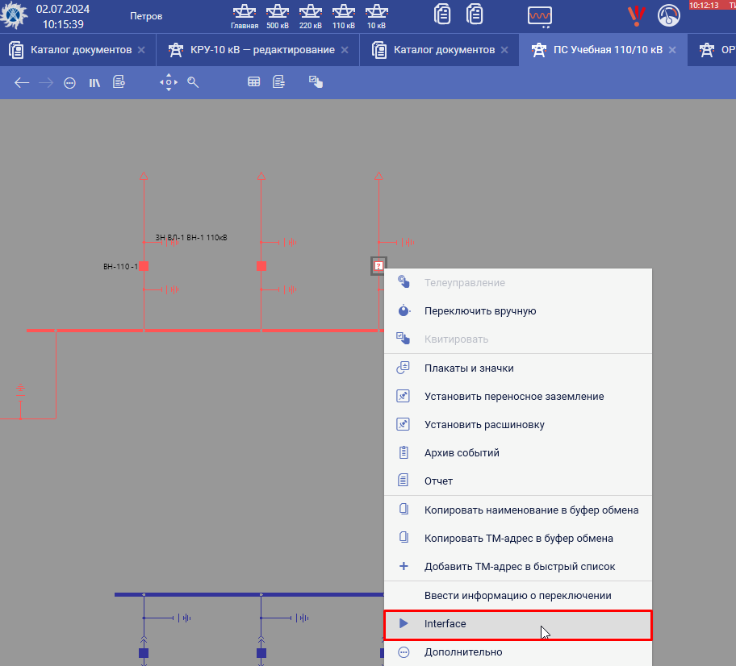Click the ВН-110-1 red breaker symbol

144,266
